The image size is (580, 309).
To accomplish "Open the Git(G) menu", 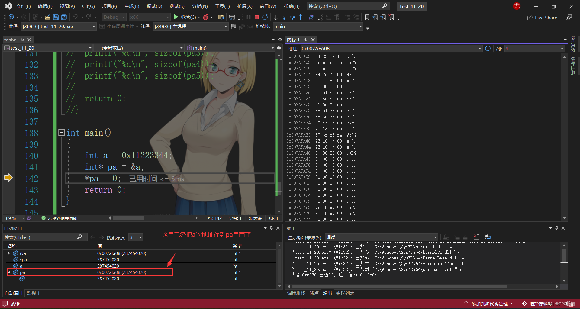I will (88, 6).
